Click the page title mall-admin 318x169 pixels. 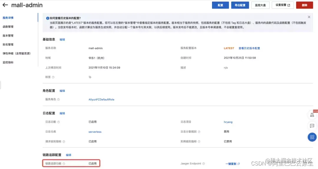click(x=27, y=5)
